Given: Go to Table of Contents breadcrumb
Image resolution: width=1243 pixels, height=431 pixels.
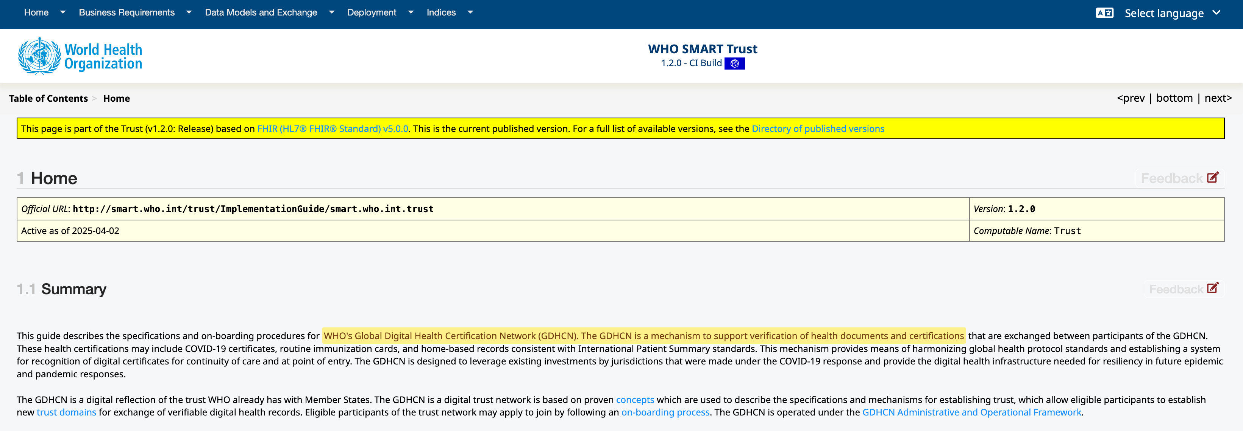Looking at the screenshot, I should pyautogui.click(x=48, y=98).
